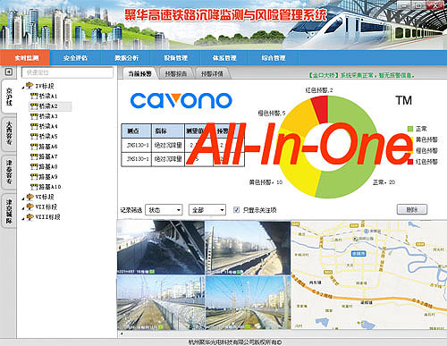The width and height of the screenshot is (447, 346).
Task: Click the 删除 button
Action: (x=412, y=209)
